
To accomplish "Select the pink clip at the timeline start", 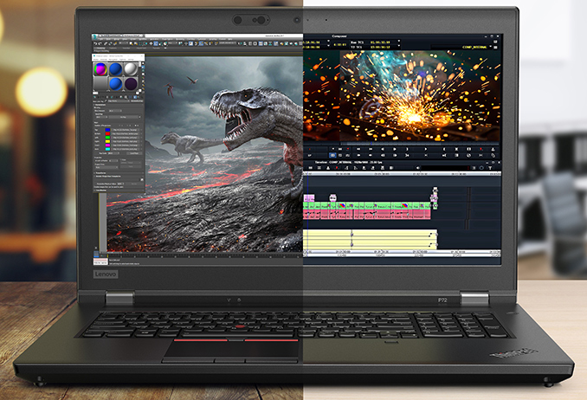I will [x=309, y=197].
